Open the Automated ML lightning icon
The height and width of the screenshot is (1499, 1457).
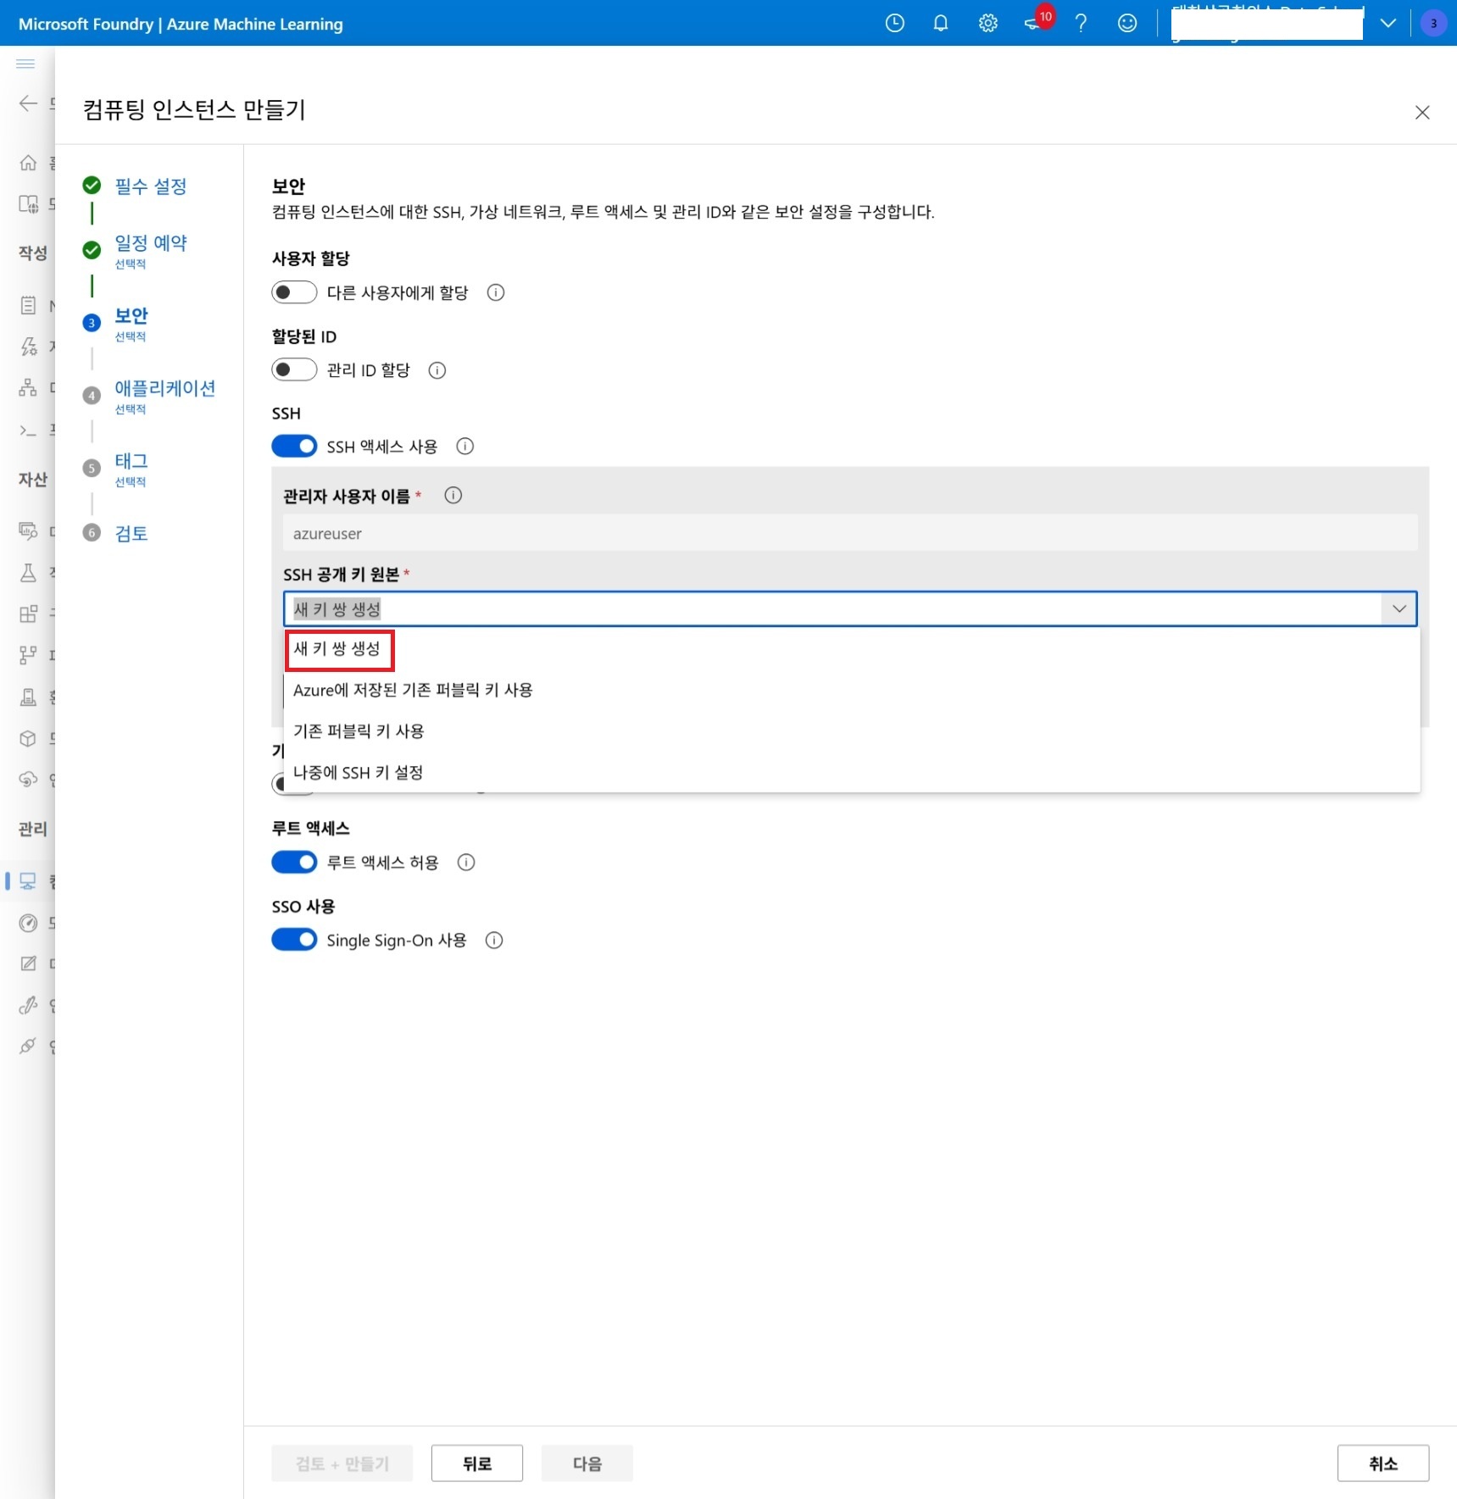(28, 346)
